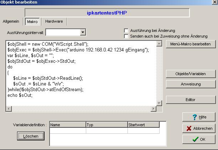The height and width of the screenshot is (150, 218).
Task: Open the Hardware tab
Action: coord(54,22)
